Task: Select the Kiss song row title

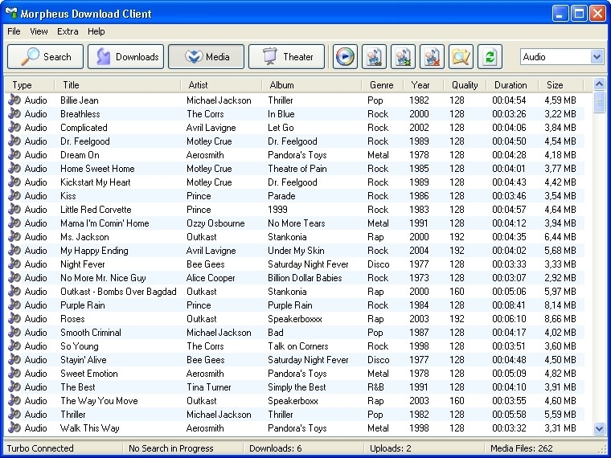Action: [68, 195]
